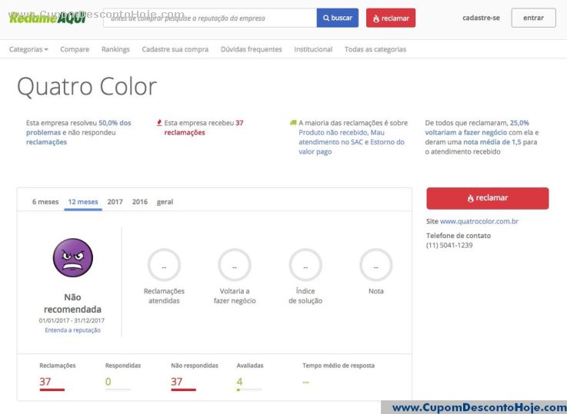Click the Não respondidas count 37
567x414 pixels.
(176, 382)
